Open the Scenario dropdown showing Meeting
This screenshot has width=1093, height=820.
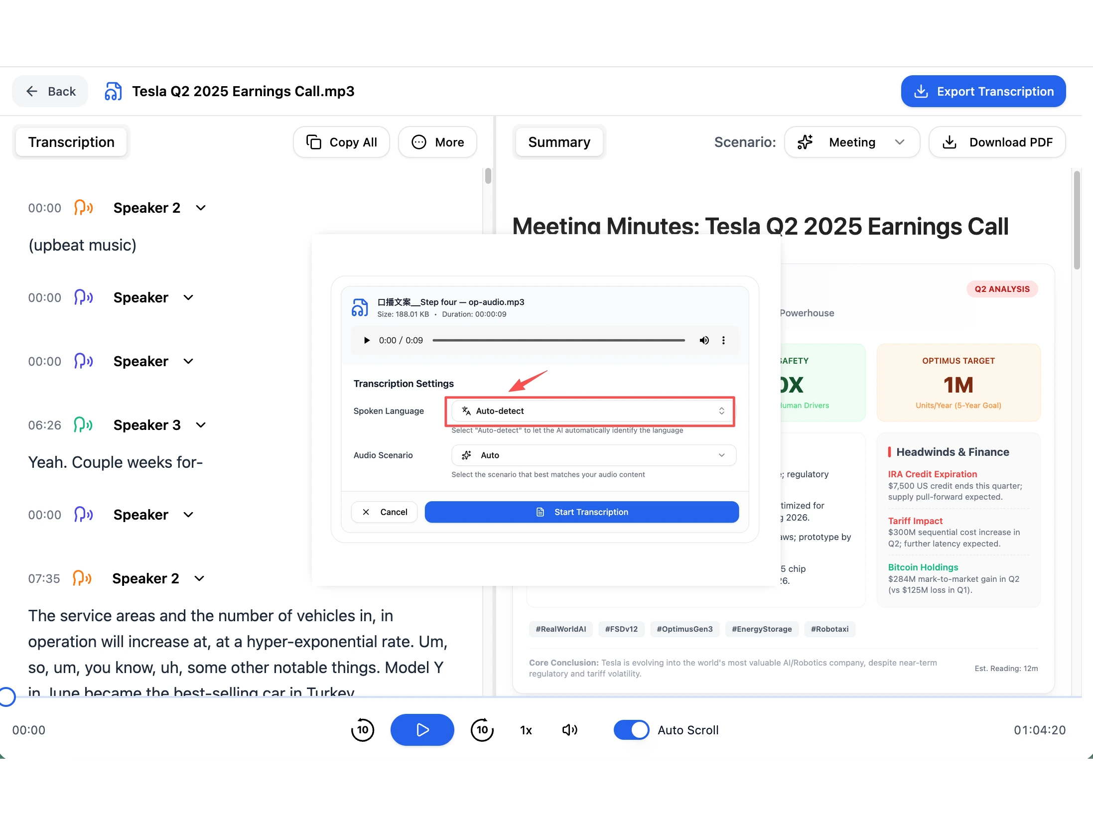coord(852,142)
